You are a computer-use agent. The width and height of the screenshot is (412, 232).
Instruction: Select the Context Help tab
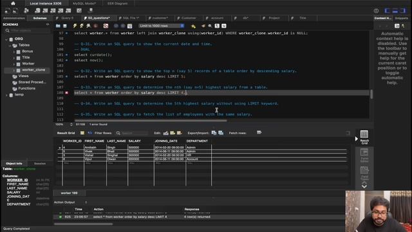(383, 18)
